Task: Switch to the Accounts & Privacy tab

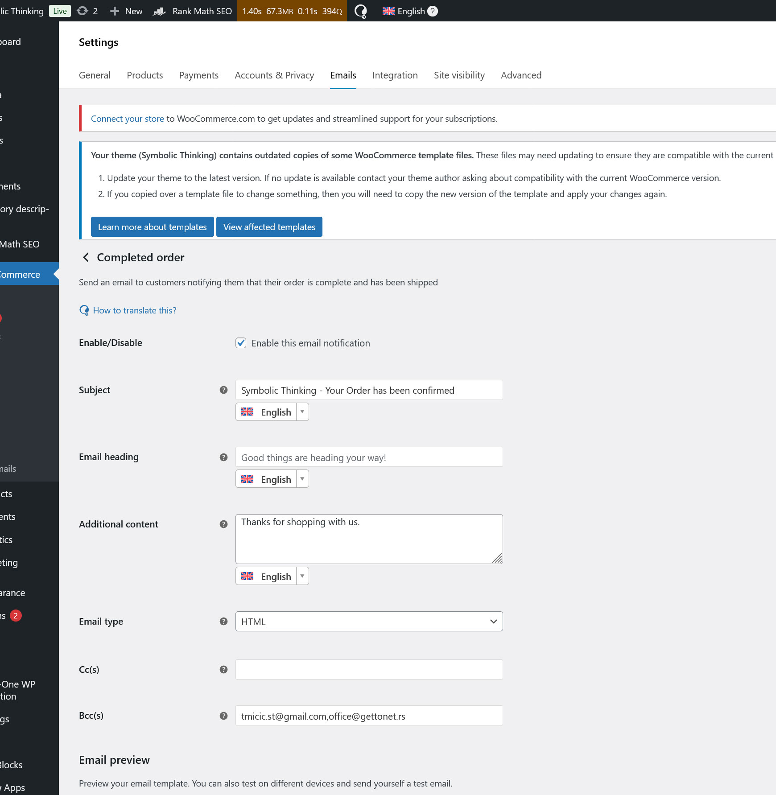Action: click(x=275, y=75)
